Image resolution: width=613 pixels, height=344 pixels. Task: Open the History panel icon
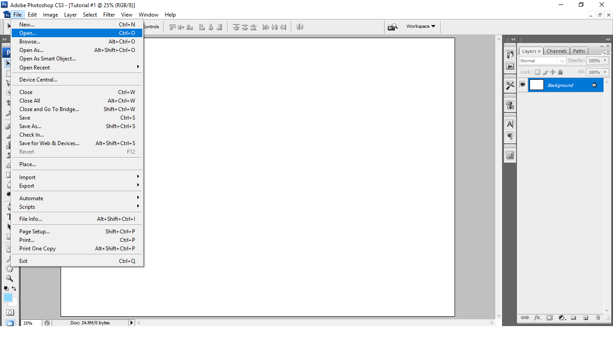(510, 54)
